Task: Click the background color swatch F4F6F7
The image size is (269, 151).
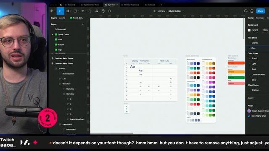Action: (x=249, y=30)
